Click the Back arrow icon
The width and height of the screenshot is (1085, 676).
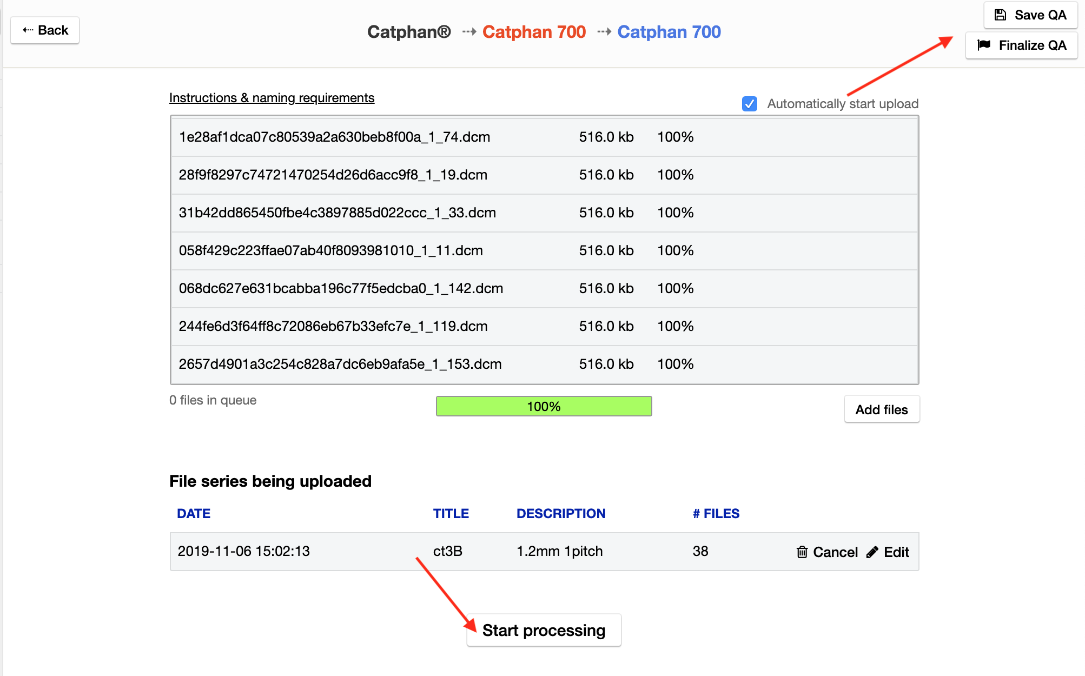point(28,30)
